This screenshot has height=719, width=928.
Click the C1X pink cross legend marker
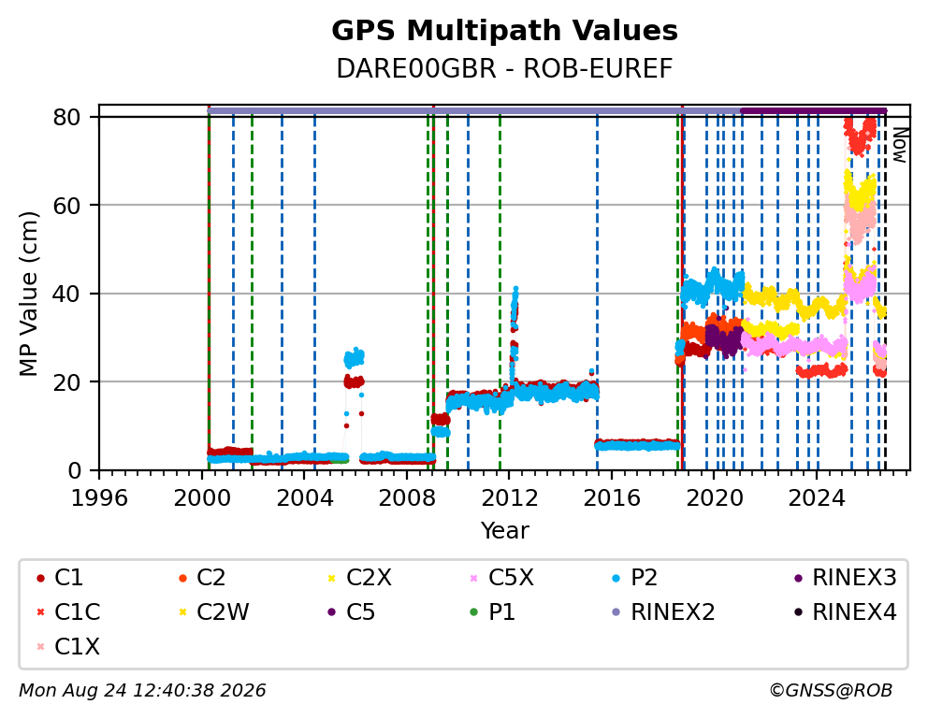click(x=40, y=647)
